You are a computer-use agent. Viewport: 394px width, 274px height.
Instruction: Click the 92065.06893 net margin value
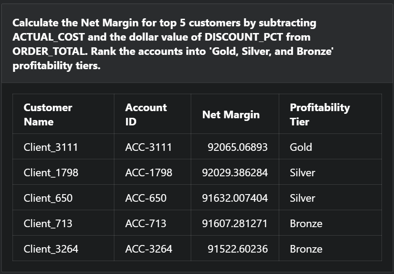pos(238,147)
